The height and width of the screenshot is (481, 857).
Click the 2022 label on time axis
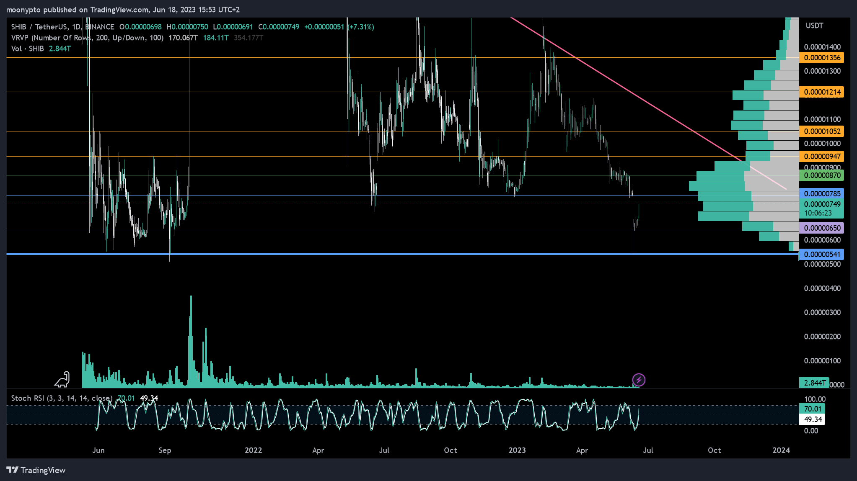[253, 450]
